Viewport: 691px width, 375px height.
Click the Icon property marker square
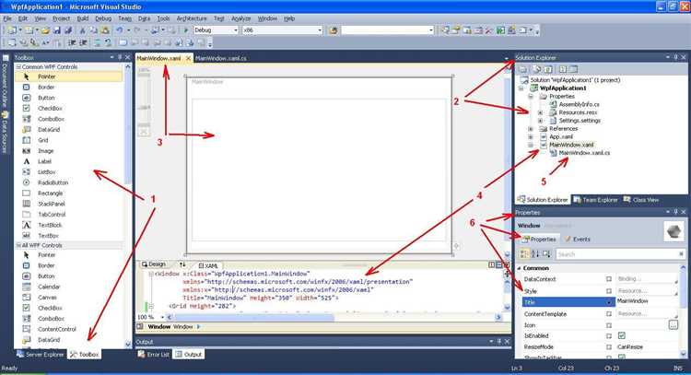point(609,325)
